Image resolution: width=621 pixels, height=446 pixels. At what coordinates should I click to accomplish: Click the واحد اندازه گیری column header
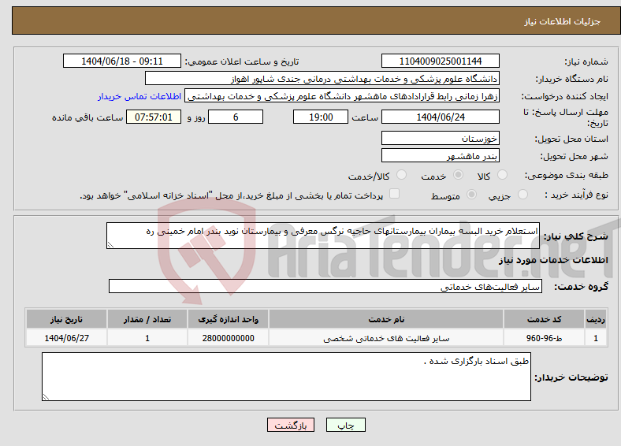tap(228, 319)
